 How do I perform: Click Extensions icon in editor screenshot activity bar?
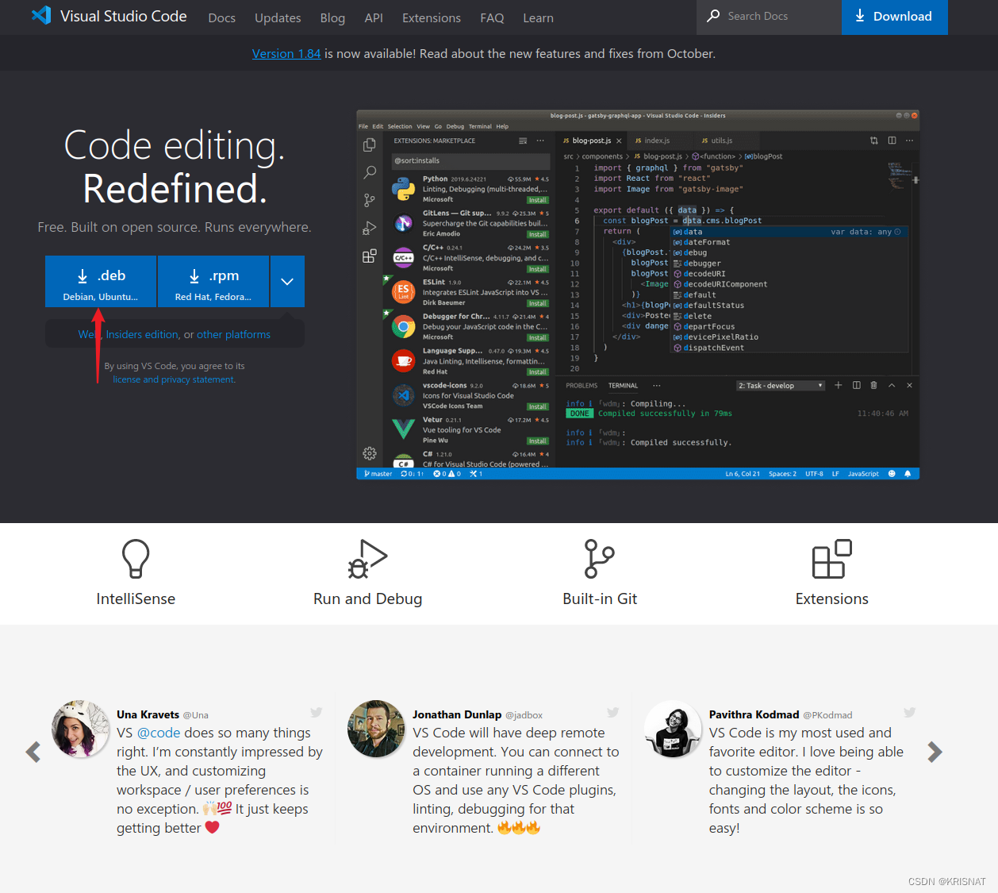[x=369, y=256]
